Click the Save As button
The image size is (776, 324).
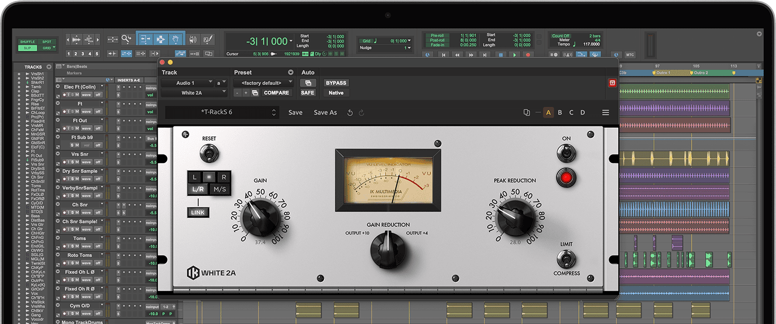[x=325, y=113]
